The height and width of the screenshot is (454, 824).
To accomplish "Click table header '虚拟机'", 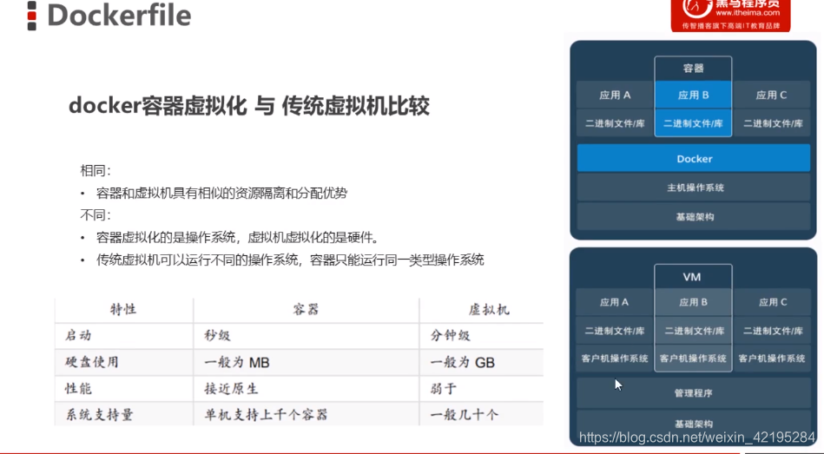I will pyautogui.click(x=489, y=310).
